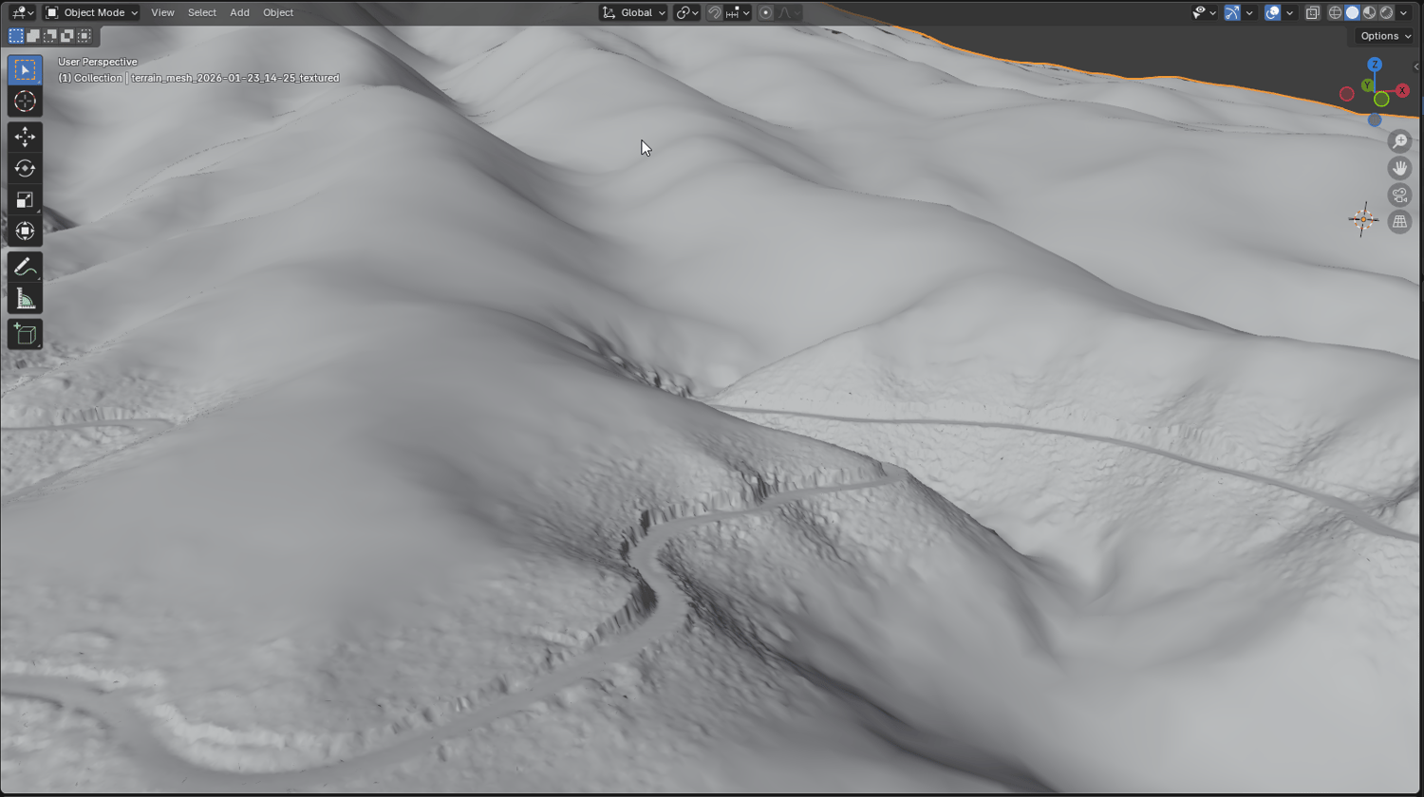Expand the overlays options dropdown arrow
The image size is (1424, 797).
(1290, 12)
